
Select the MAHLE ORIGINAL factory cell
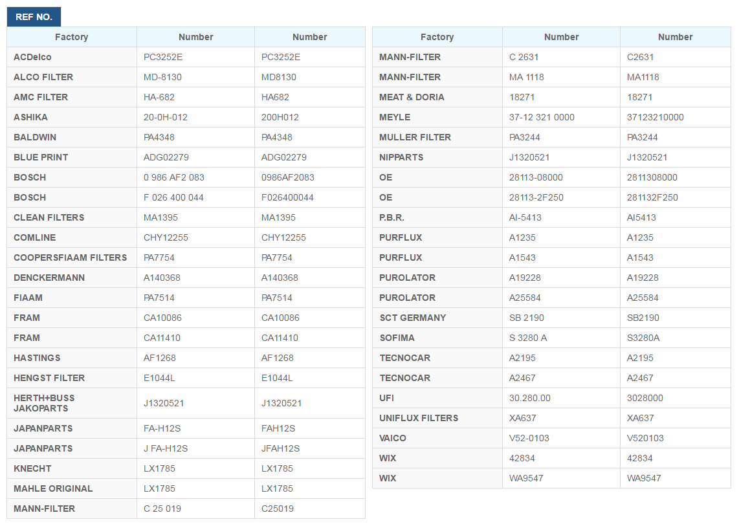(72, 488)
